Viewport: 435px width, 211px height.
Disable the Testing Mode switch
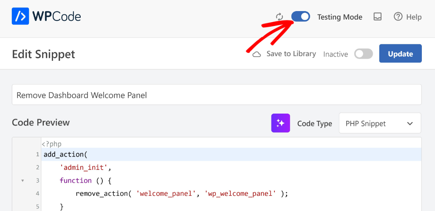pos(301,17)
